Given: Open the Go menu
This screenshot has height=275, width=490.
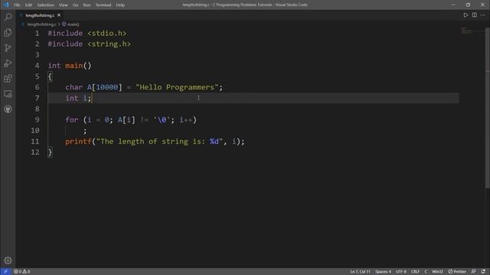Looking at the screenshot, I should coord(75,5).
